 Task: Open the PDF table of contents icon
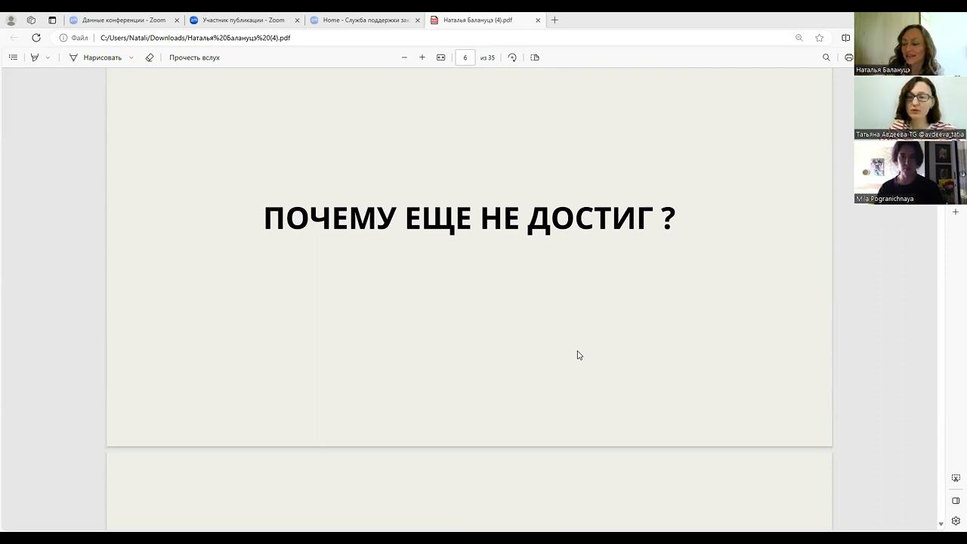tap(13, 57)
